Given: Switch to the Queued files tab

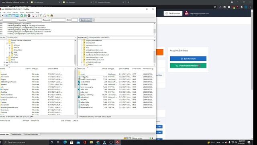Looking at the screenshot, I should [x=4, y=135].
